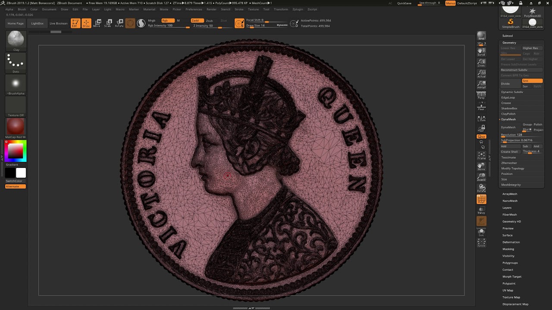Select the PolyMesh3D star tool
Screen dimensions: 552x310
[533, 12]
